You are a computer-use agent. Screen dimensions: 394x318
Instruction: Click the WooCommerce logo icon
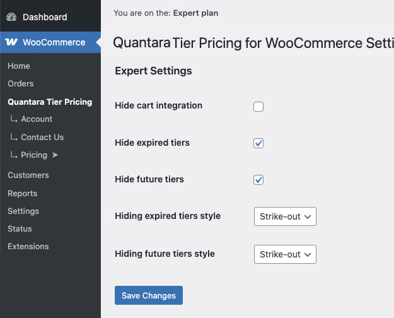click(11, 42)
